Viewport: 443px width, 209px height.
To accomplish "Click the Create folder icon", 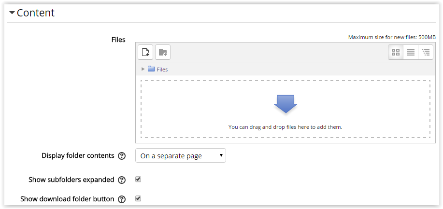I will pyautogui.click(x=163, y=52).
